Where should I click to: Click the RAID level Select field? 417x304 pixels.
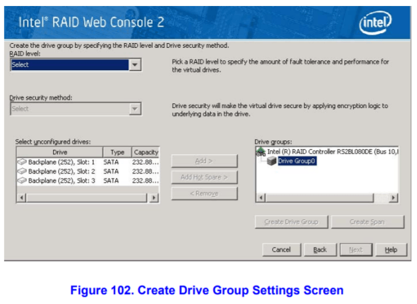69,65
